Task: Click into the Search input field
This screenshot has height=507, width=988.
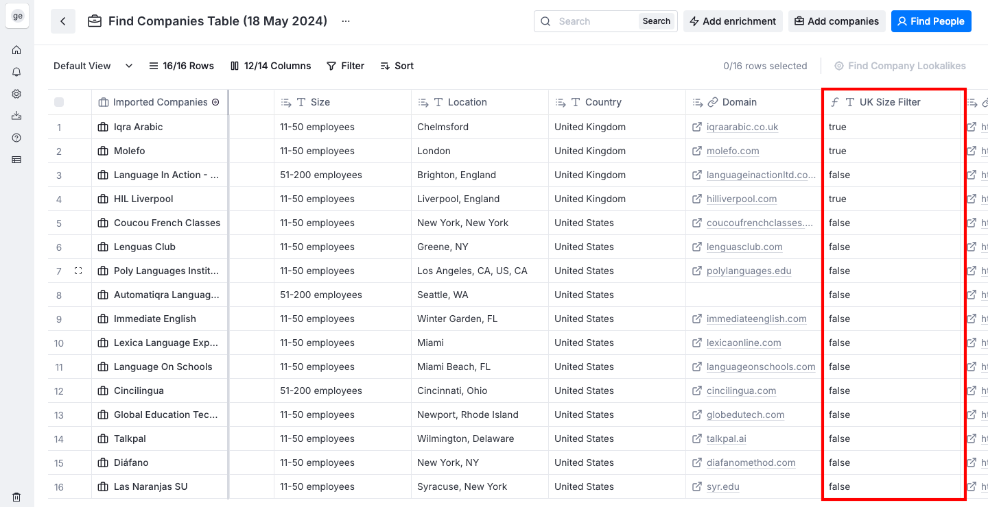Action: pyautogui.click(x=593, y=21)
